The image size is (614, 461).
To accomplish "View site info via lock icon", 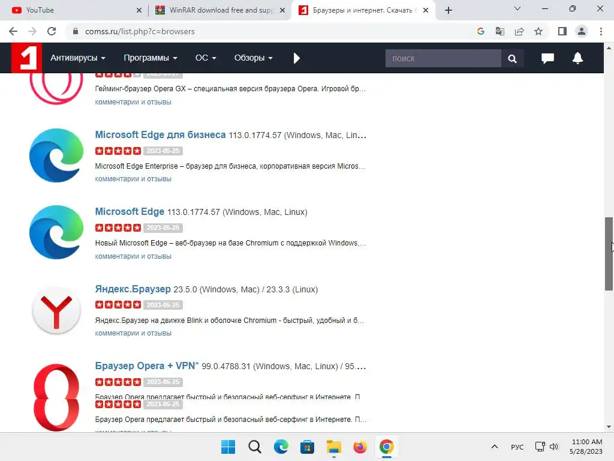I will (x=76, y=31).
